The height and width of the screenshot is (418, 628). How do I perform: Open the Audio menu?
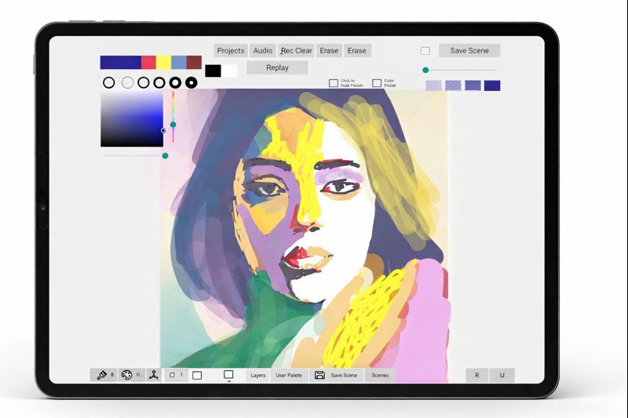263,51
